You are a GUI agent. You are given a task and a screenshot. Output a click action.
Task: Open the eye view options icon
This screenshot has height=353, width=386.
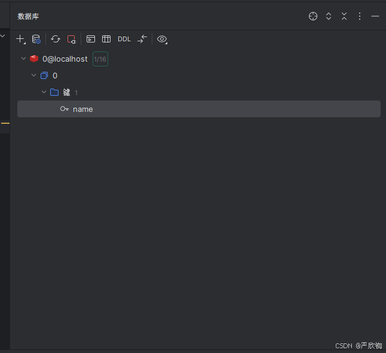[162, 39]
